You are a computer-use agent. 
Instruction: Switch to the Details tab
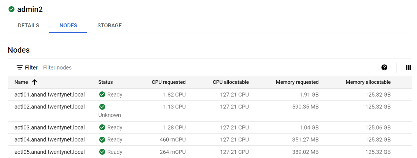click(x=29, y=25)
